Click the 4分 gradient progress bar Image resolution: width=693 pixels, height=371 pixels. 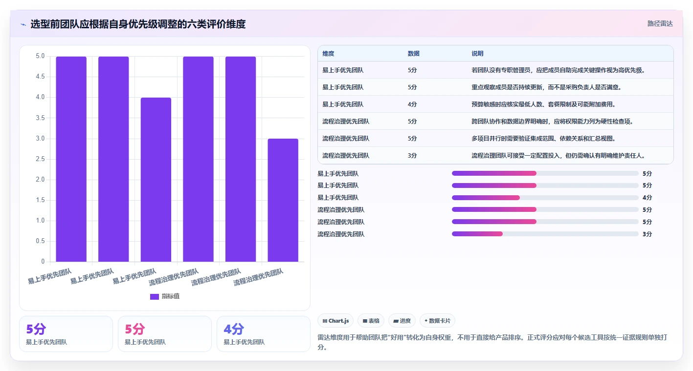coord(486,197)
